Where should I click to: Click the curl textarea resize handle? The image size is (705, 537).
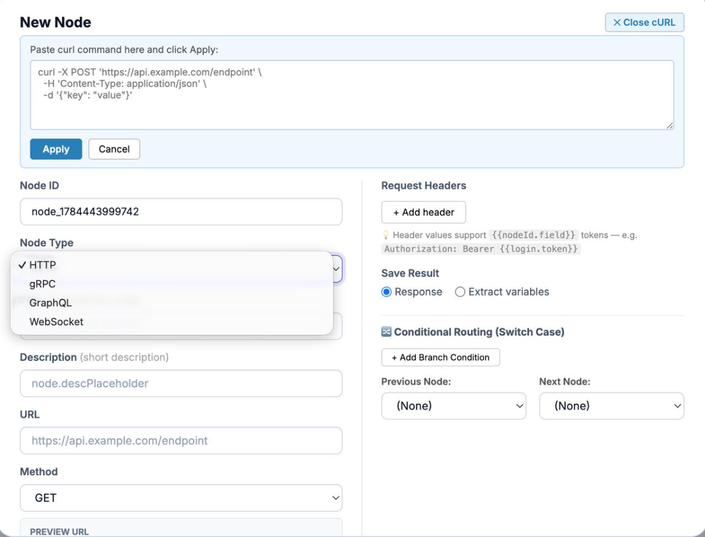670,126
